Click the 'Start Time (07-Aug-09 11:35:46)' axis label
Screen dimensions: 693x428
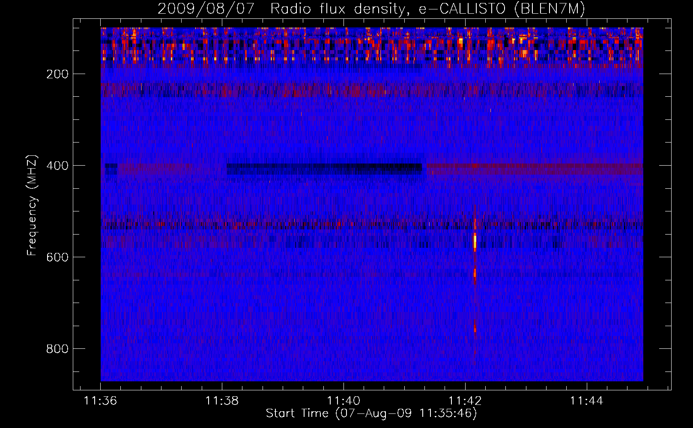(x=371, y=413)
